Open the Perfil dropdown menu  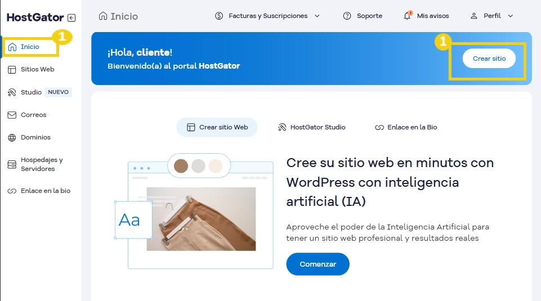(492, 16)
